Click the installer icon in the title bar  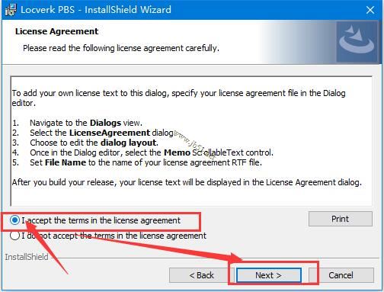coord(11,9)
